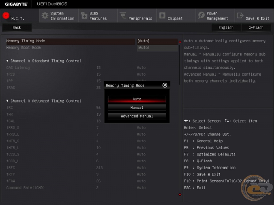274x205 pixels.
Task: Click the Peripherals connector icon
Action: pos(123,15)
